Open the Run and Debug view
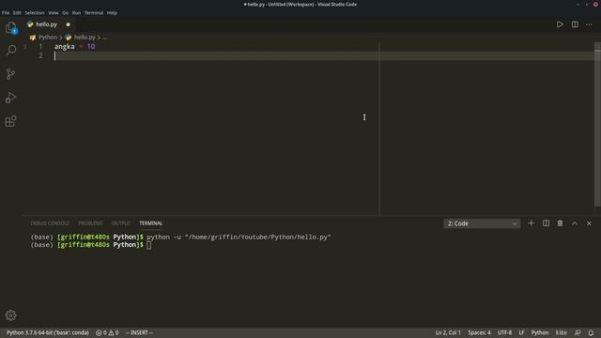The height and width of the screenshot is (338, 601). 10,98
